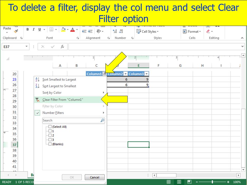Open Alignment dialog launcher
247x185 pixels.
108,38
